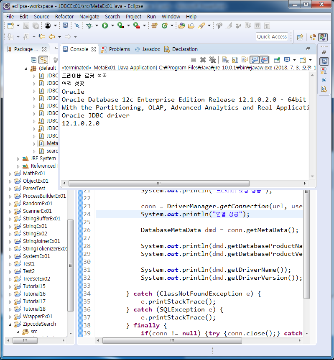
Task: Click Remove Launch icon in Console
Action: pos(203,60)
